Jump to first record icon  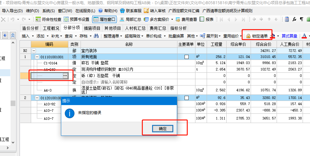click(x=221, y=19)
